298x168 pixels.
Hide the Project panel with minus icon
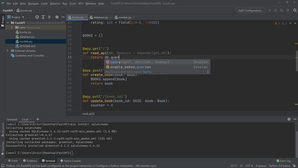(63, 17)
